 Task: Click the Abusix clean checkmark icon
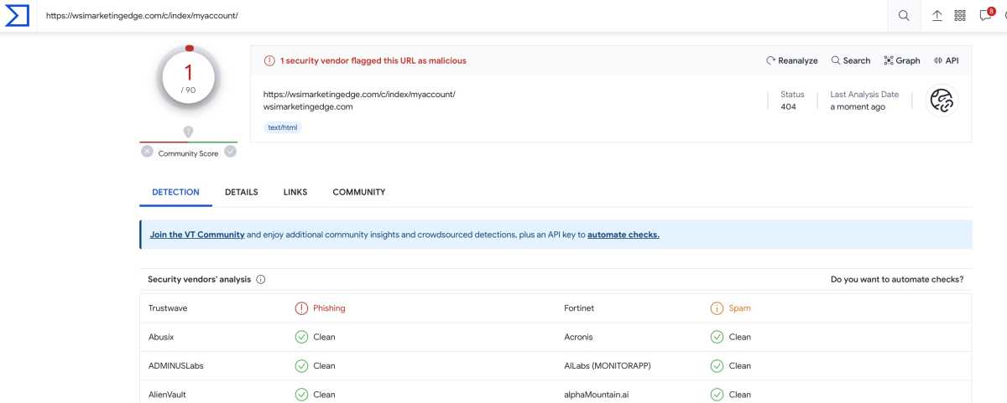click(x=301, y=337)
